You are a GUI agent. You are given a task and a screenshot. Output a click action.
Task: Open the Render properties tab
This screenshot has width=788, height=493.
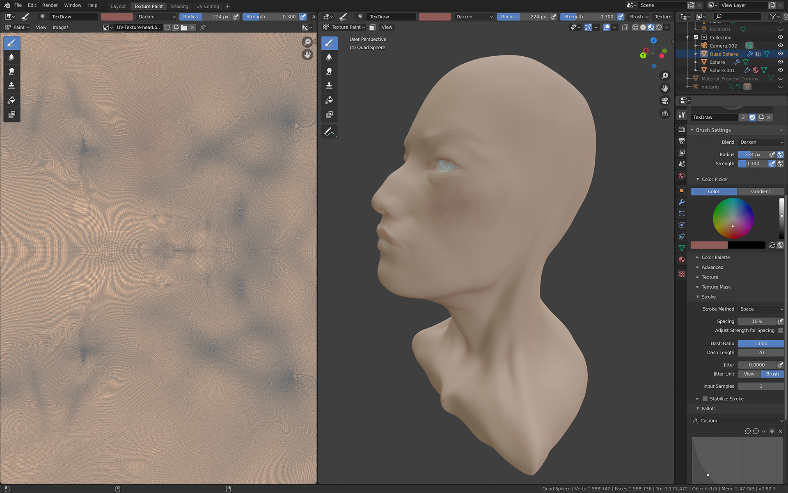(682, 129)
